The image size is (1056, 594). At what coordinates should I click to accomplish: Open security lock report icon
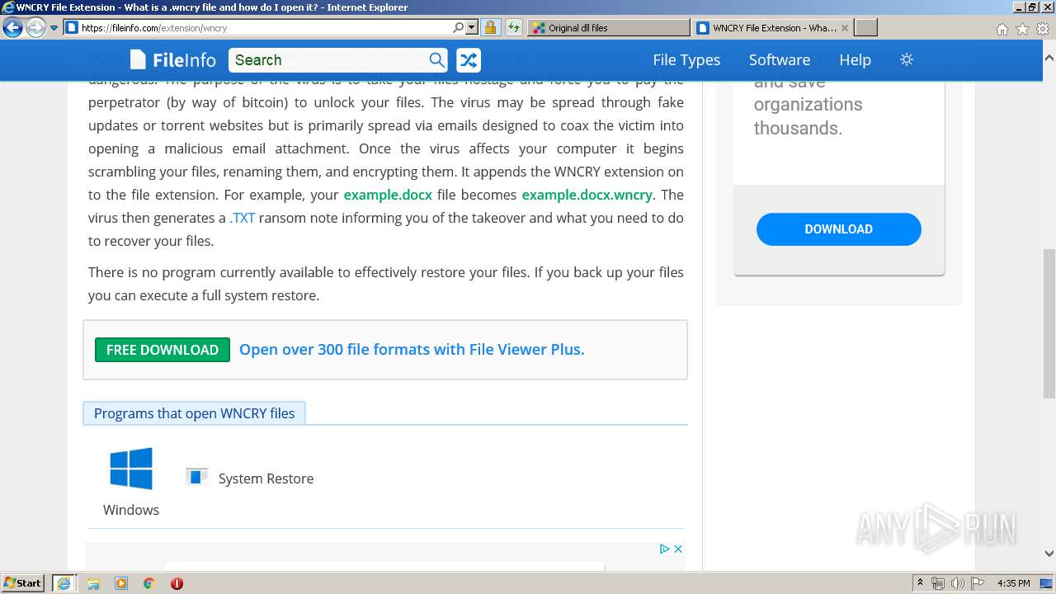tap(490, 28)
